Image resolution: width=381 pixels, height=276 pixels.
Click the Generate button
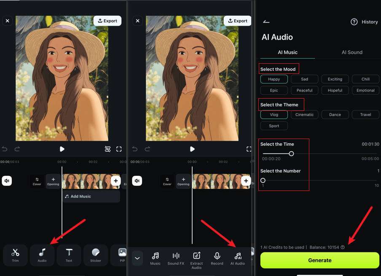click(320, 260)
